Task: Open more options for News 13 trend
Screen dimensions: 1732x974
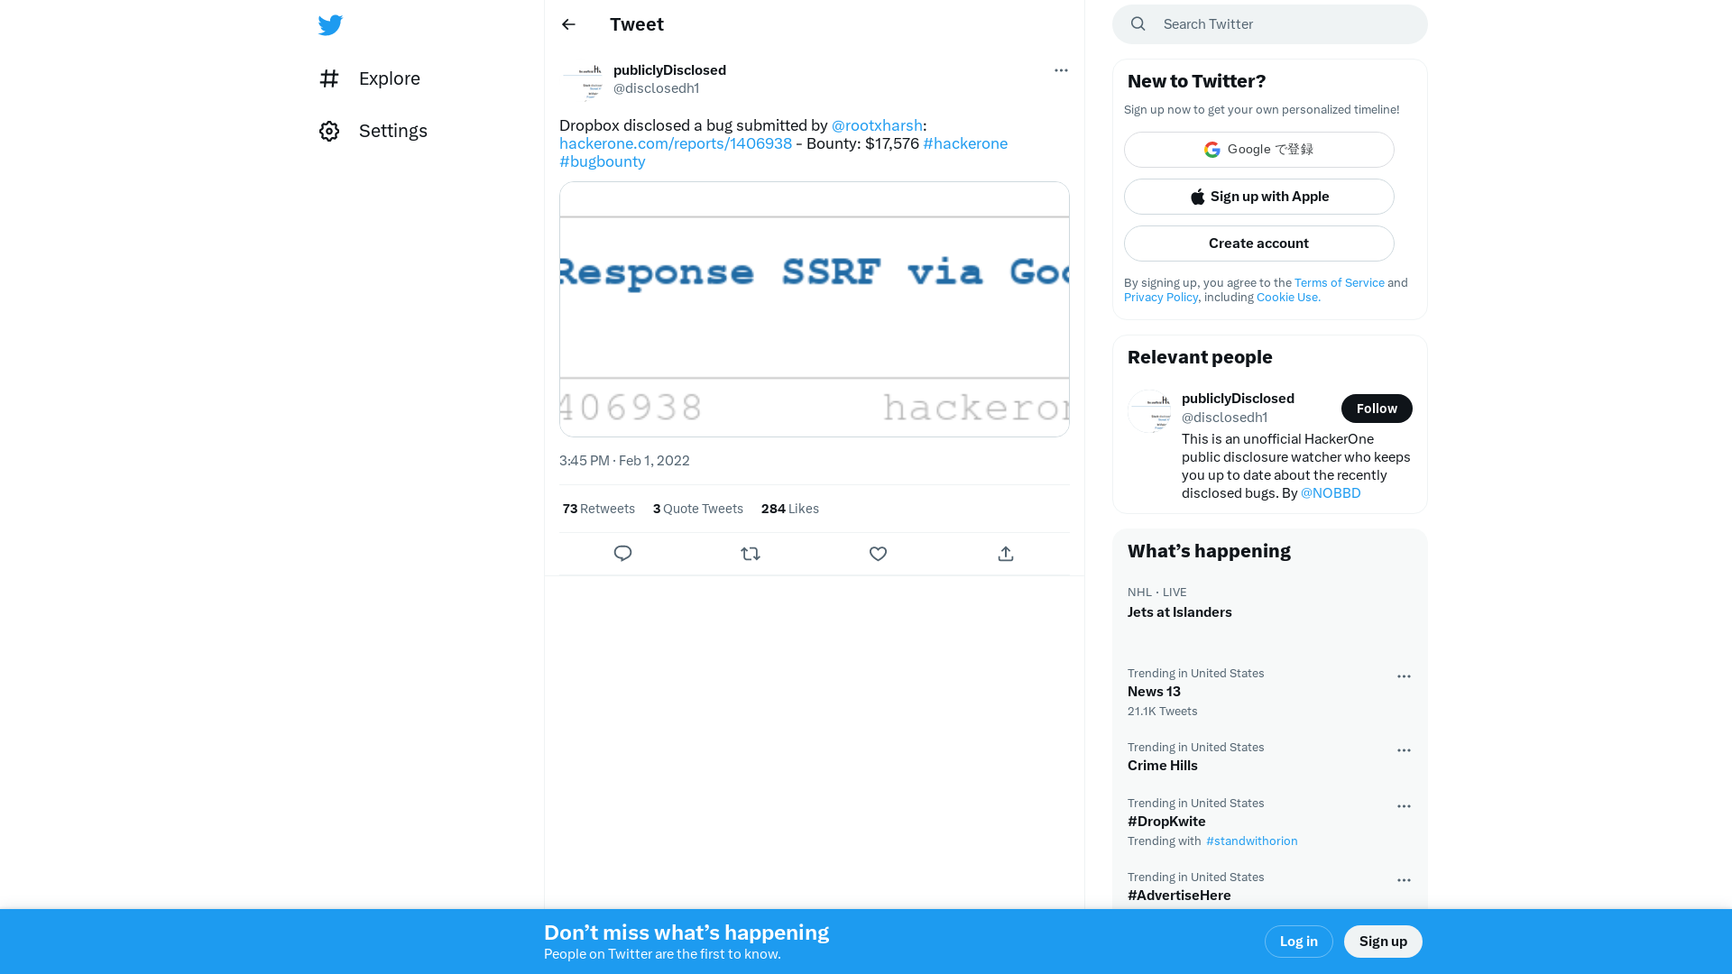Action: click(x=1404, y=676)
